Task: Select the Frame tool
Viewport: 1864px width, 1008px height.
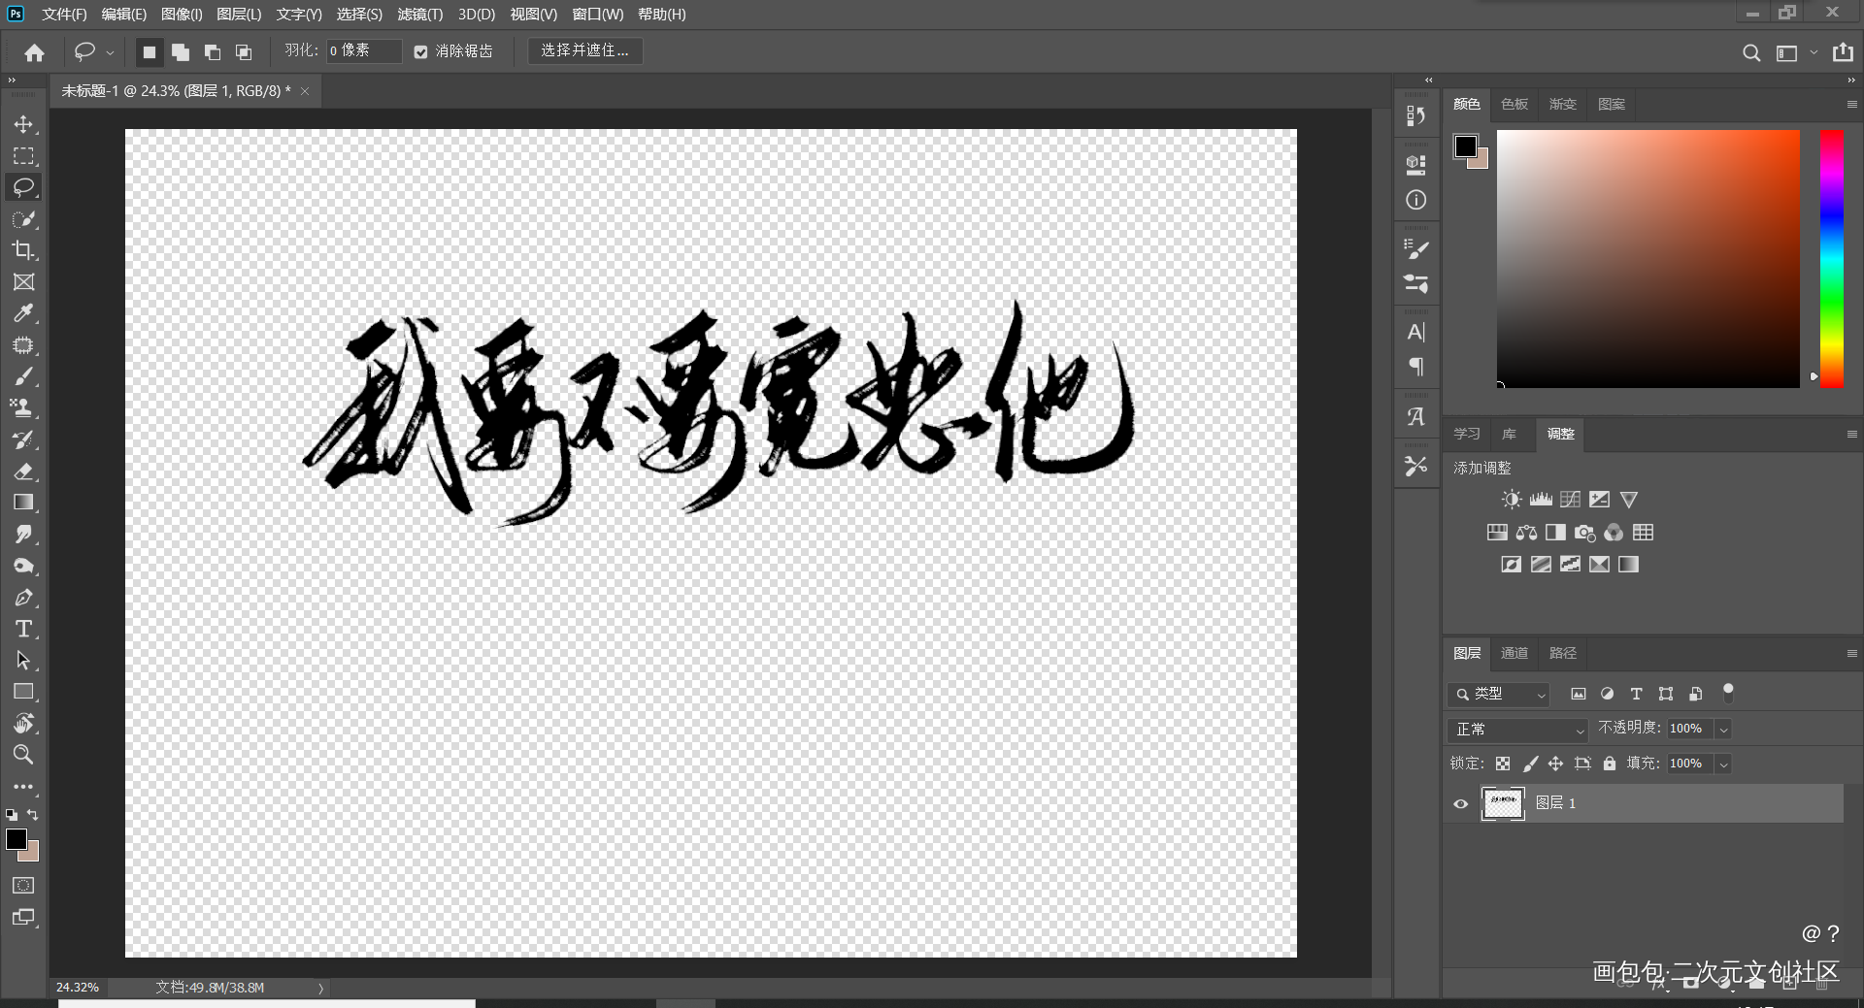Action: 23,282
